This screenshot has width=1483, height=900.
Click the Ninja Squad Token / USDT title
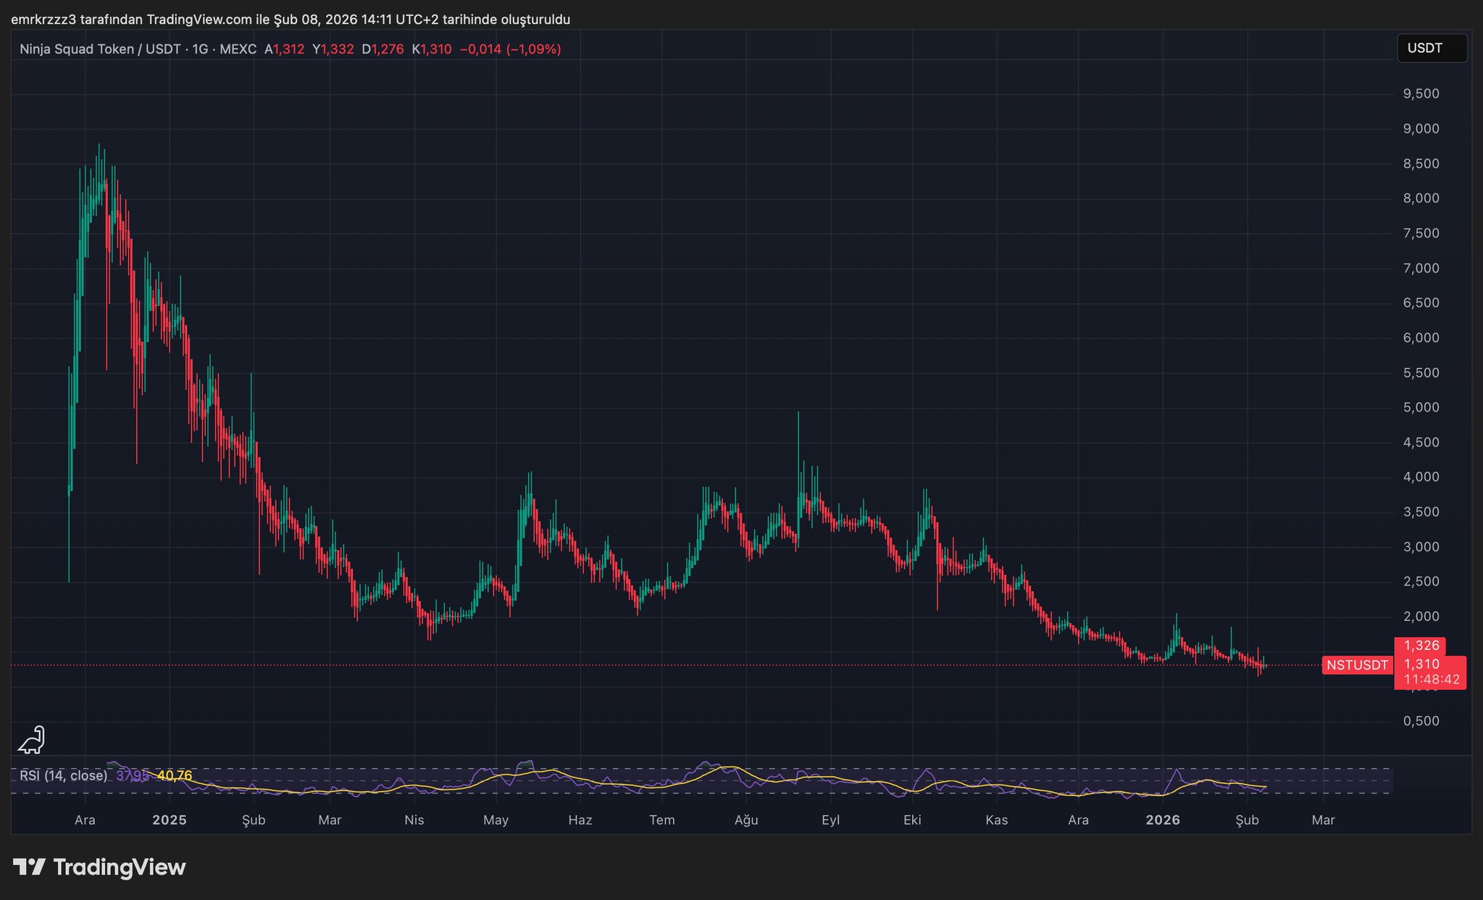[99, 49]
